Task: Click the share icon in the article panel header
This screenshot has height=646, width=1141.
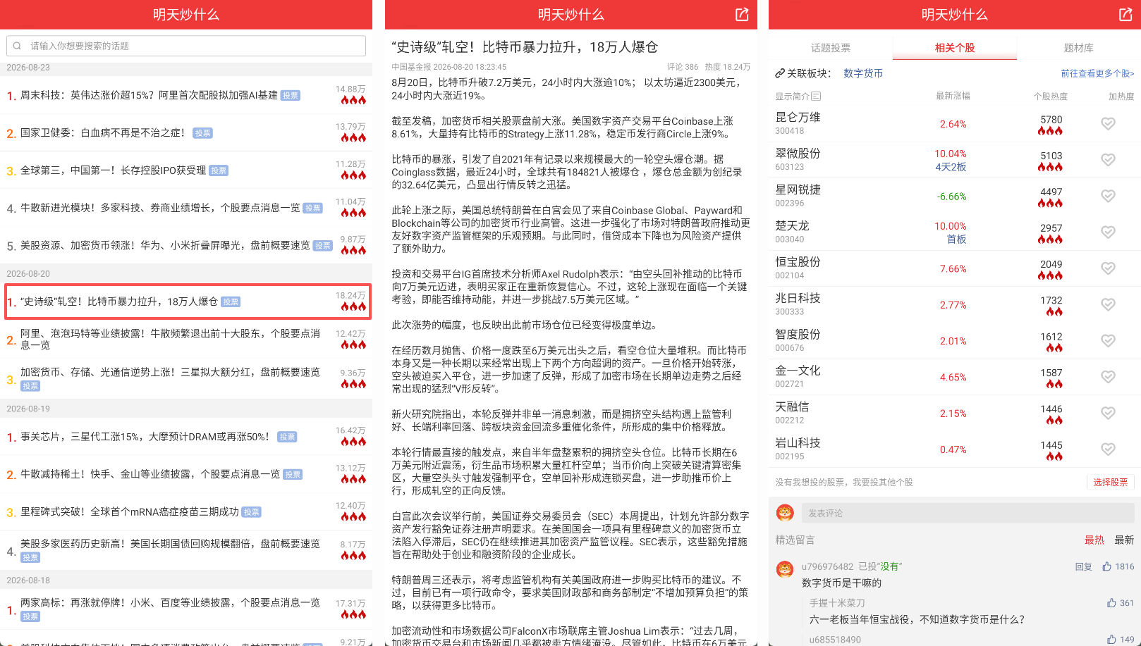Action: (x=742, y=14)
